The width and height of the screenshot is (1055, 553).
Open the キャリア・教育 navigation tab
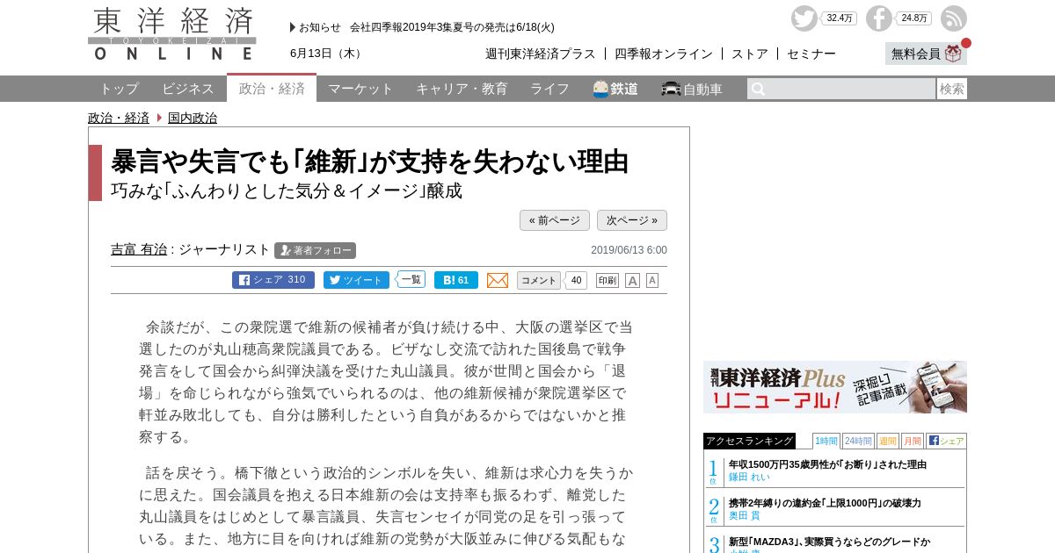coord(462,89)
